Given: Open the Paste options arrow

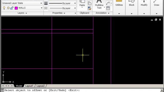Looking at the screenshot, I should click(x=82, y=7).
